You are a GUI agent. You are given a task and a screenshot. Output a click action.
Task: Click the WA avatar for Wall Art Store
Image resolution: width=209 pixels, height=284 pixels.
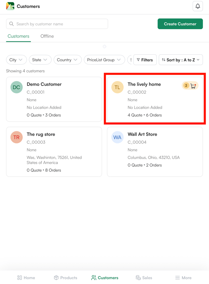(x=117, y=137)
